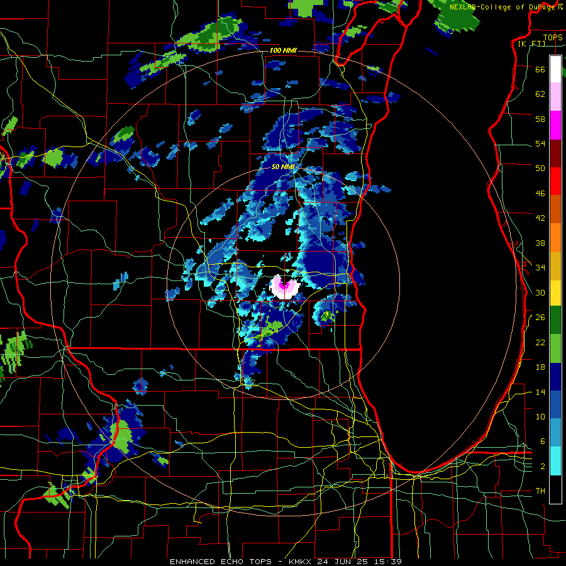
Task: Click the '42' scale label
Action: (x=540, y=218)
